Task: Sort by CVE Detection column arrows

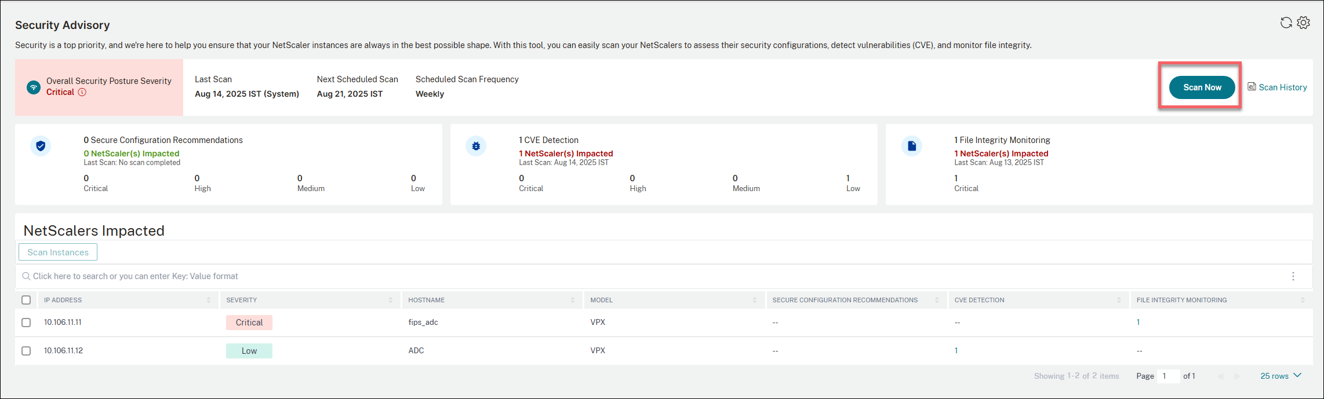Action: tap(1119, 300)
